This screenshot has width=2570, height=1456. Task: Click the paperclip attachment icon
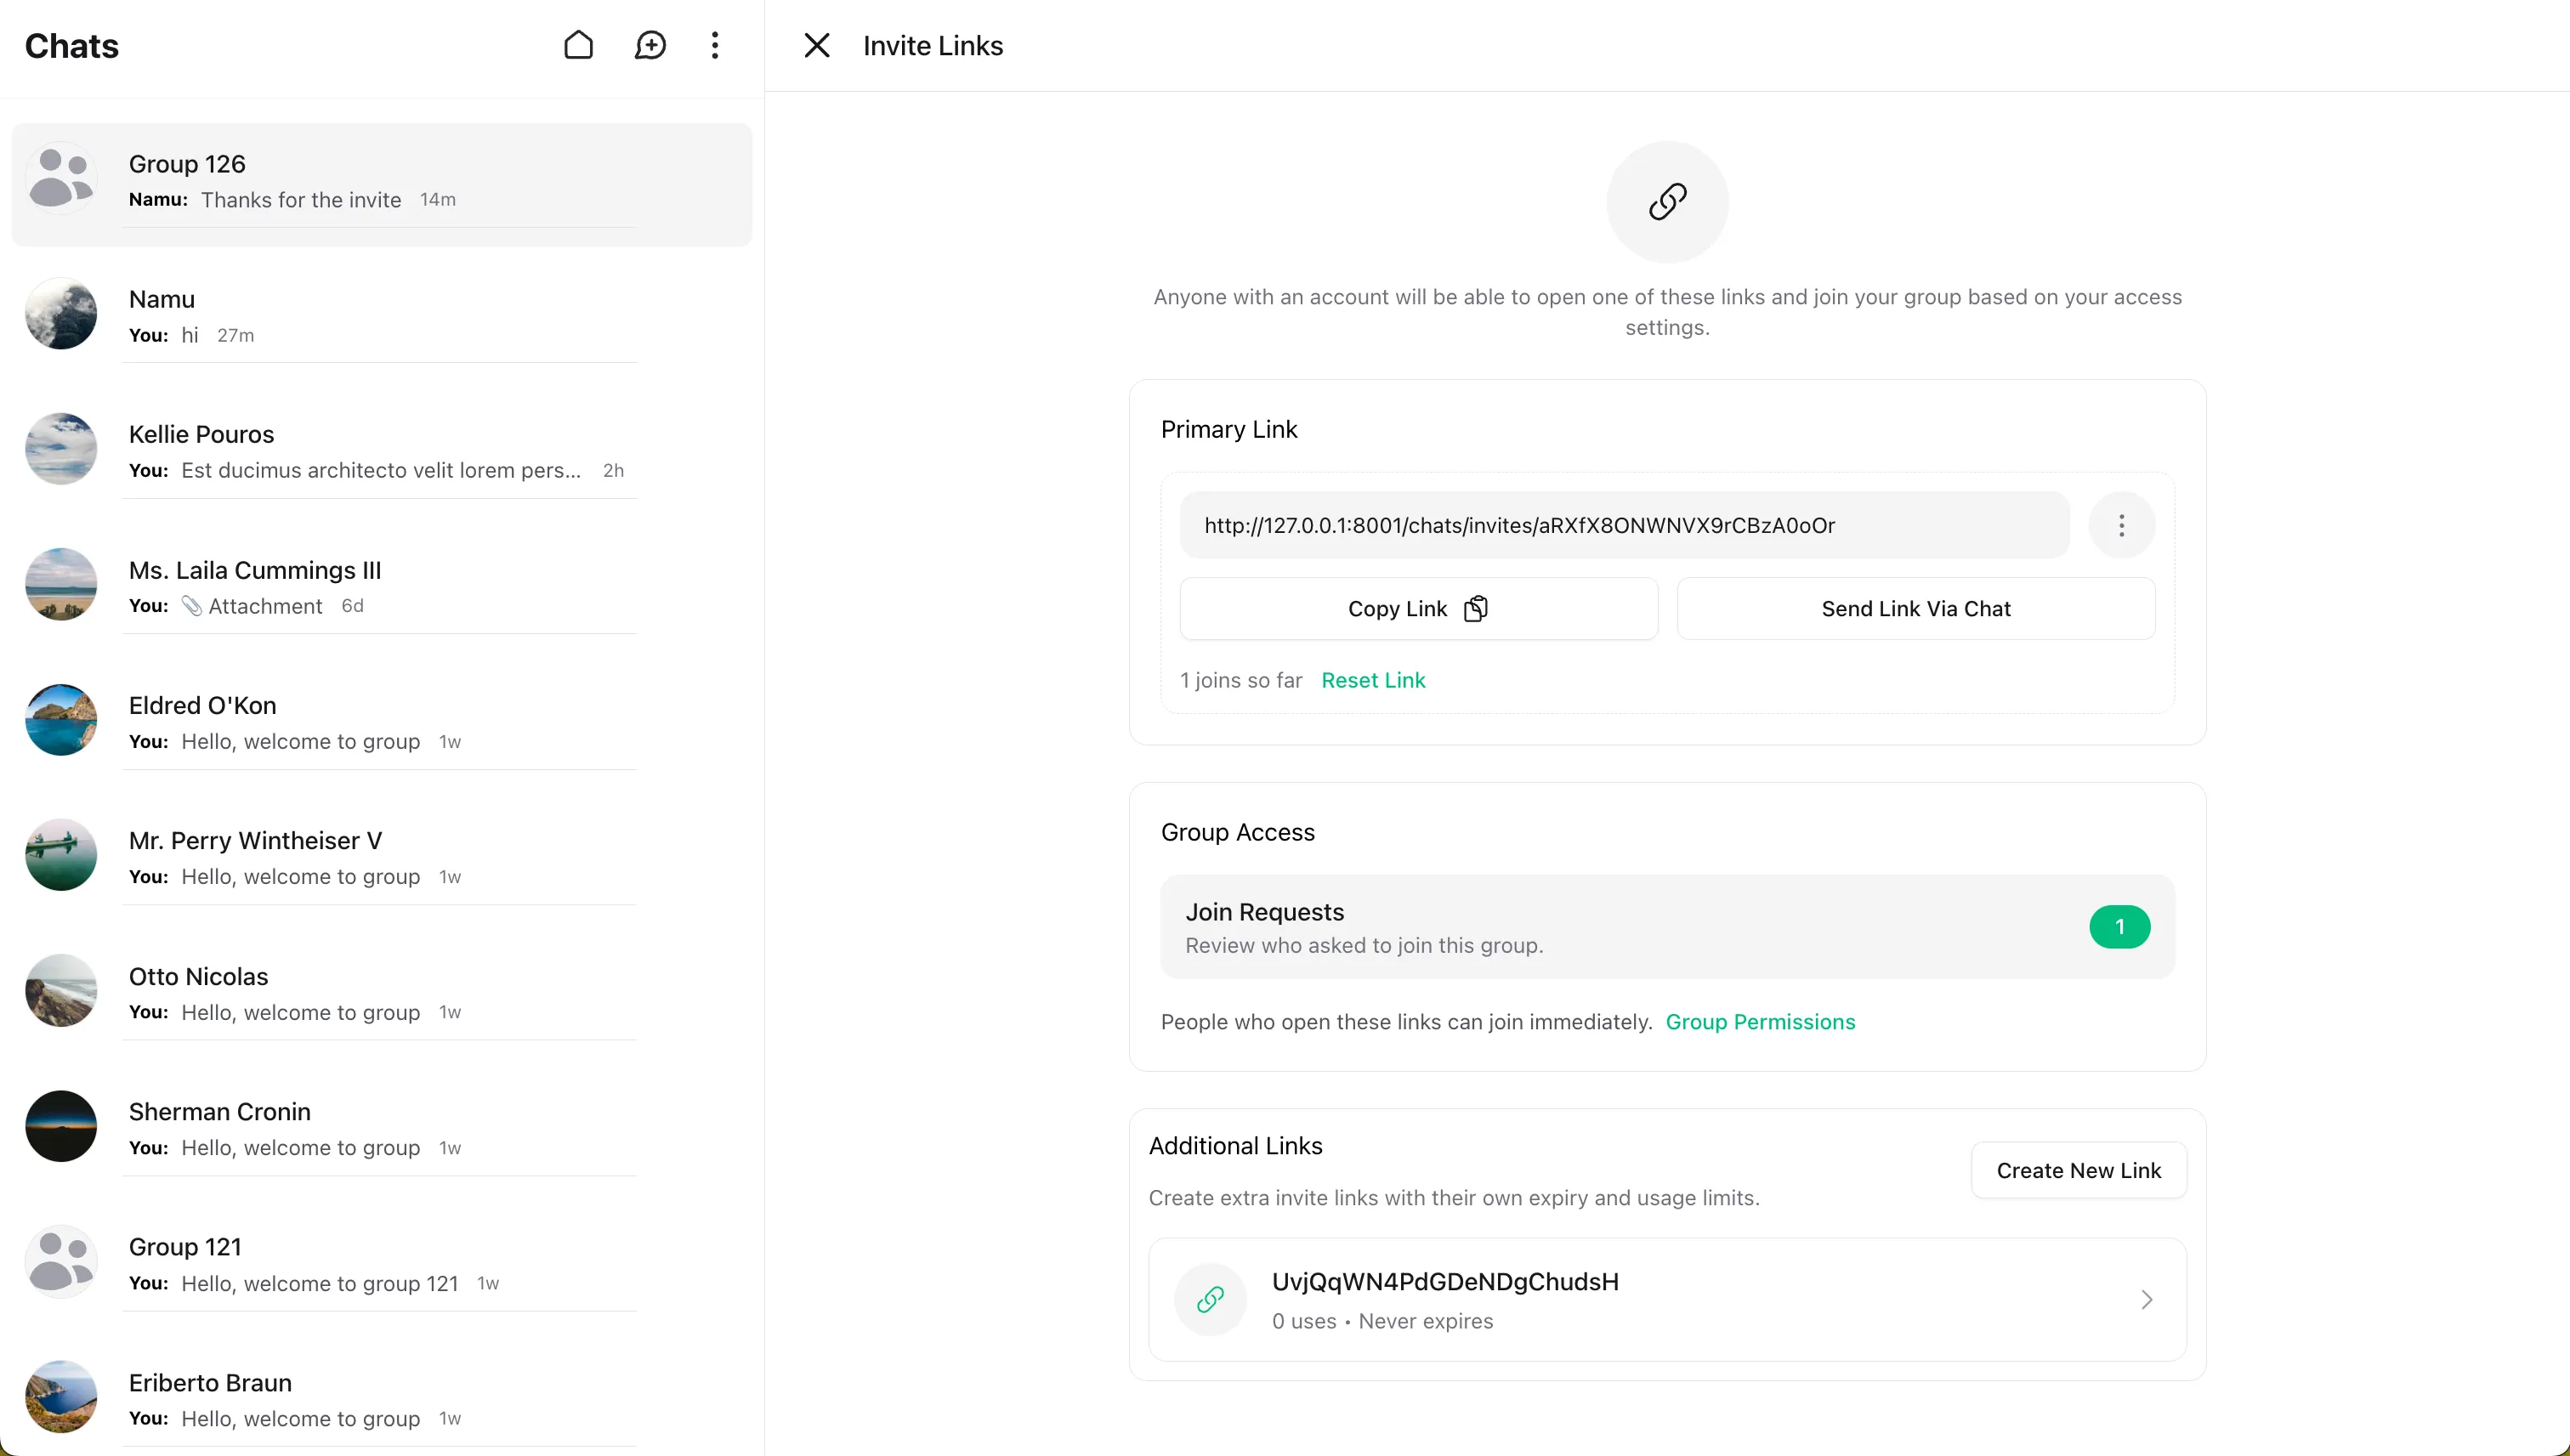tap(191, 606)
